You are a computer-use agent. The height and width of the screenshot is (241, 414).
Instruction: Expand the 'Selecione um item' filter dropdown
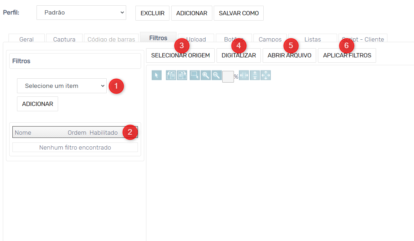[62, 86]
